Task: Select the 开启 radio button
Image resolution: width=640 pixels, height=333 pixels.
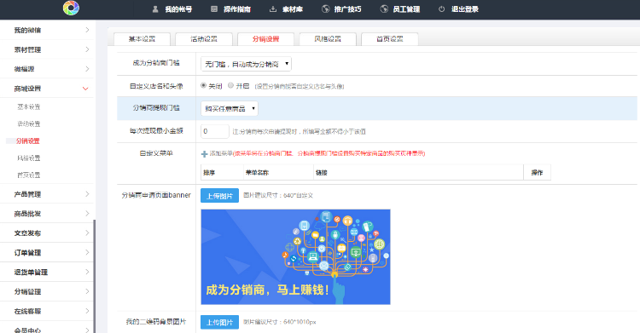Action: (230, 86)
